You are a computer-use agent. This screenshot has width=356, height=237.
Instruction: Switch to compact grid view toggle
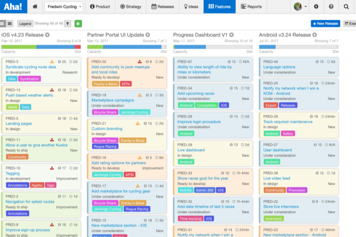pyautogui.click(x=10, y=24)
